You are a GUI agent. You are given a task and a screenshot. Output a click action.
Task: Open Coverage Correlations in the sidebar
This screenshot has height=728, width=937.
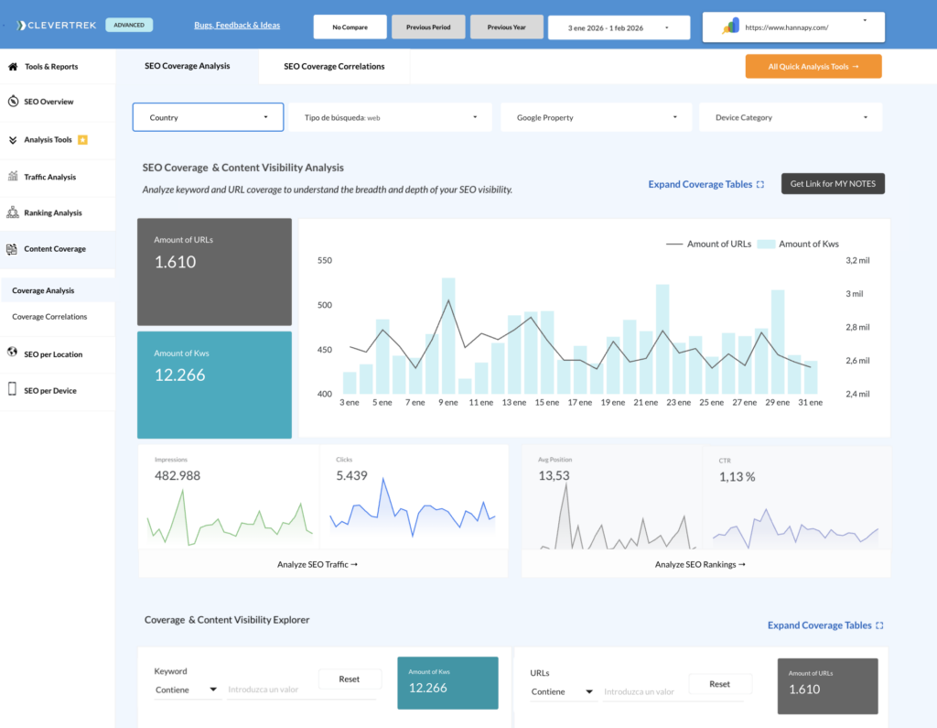[49, 317]
